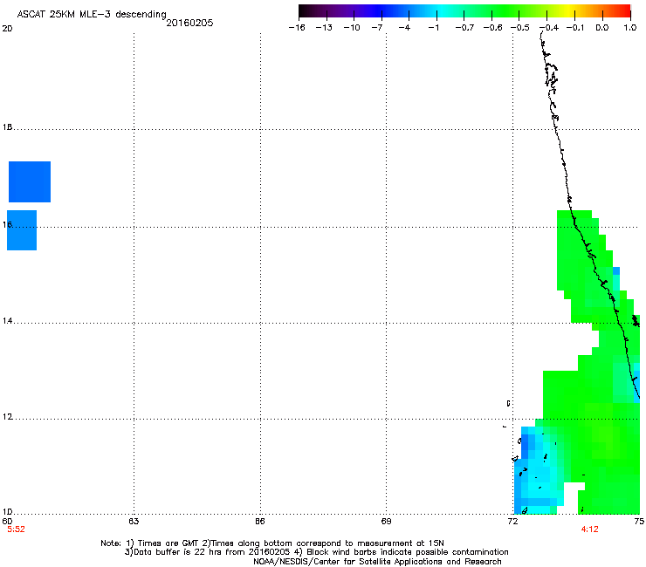Image resolution: width=646 pixels, height=567 pixels.
Task: Click the colorbar label '-0.1'
Action: tap(575, 28)
